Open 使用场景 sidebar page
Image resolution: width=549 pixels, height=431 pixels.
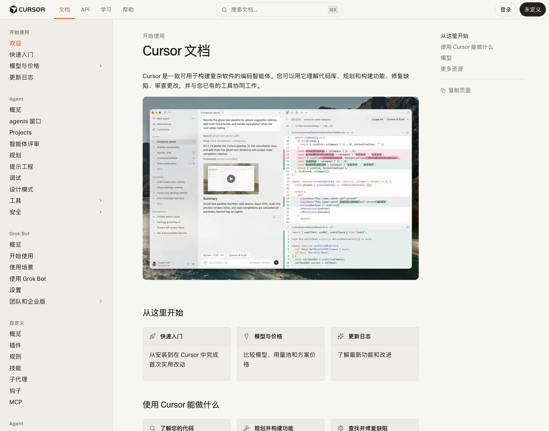21,267
